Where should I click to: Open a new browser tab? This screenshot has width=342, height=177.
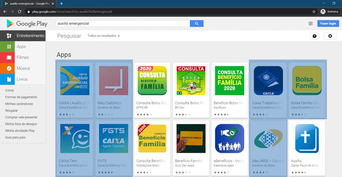pyautogui.click(x=62, y=4)
